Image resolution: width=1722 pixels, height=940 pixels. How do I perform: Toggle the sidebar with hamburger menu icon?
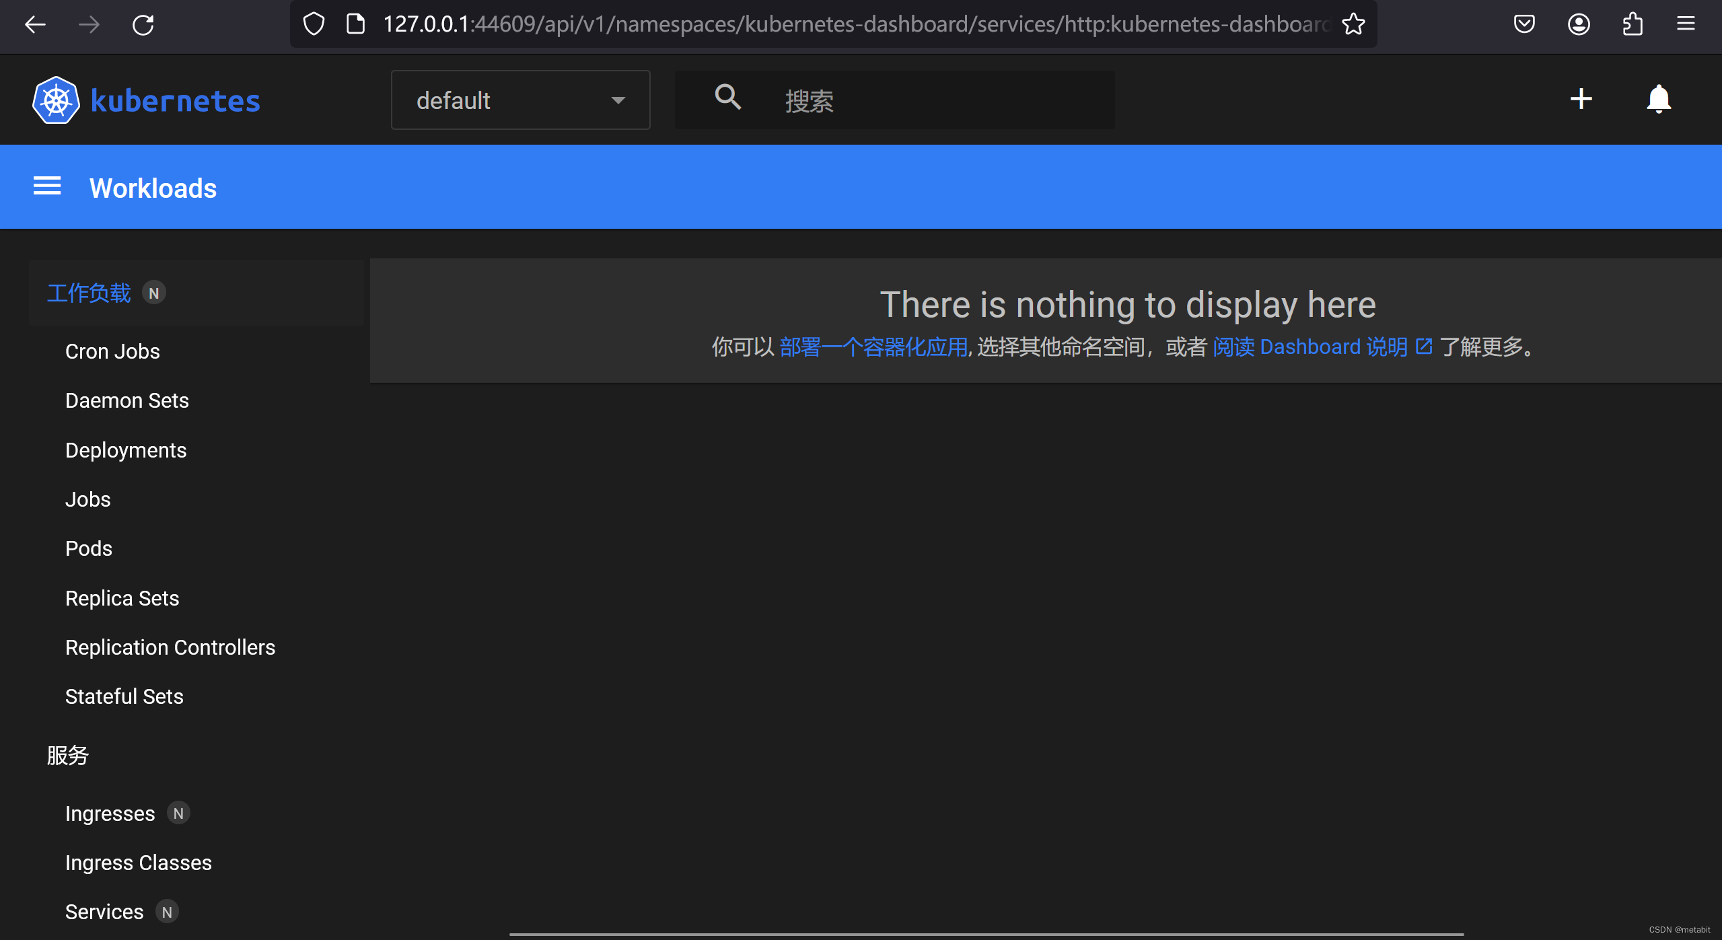[47, 186]
